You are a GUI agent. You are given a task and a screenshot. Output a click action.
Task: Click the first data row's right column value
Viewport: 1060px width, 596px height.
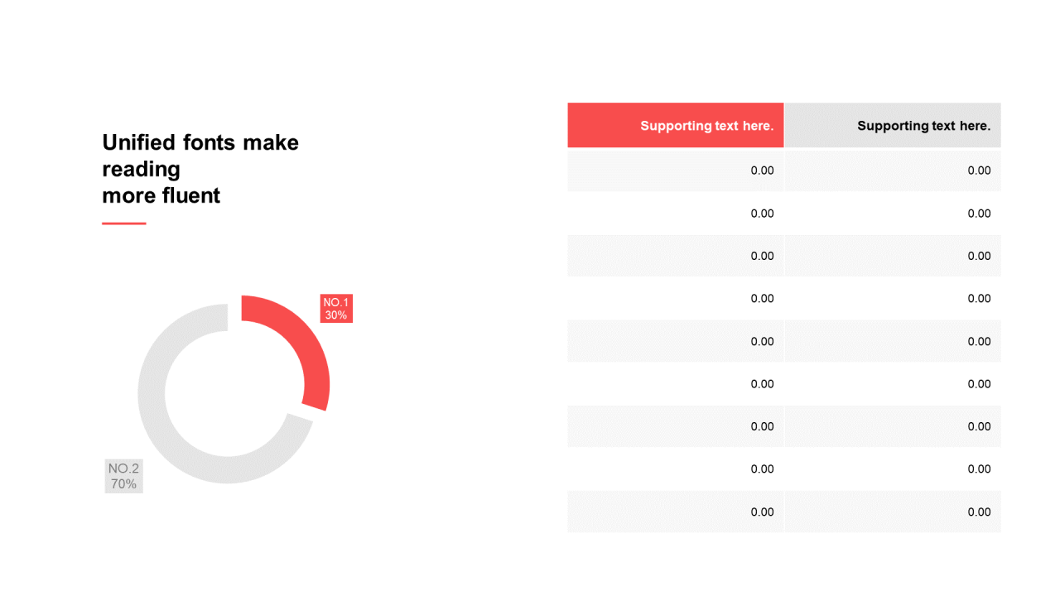[x=979, y=171]
